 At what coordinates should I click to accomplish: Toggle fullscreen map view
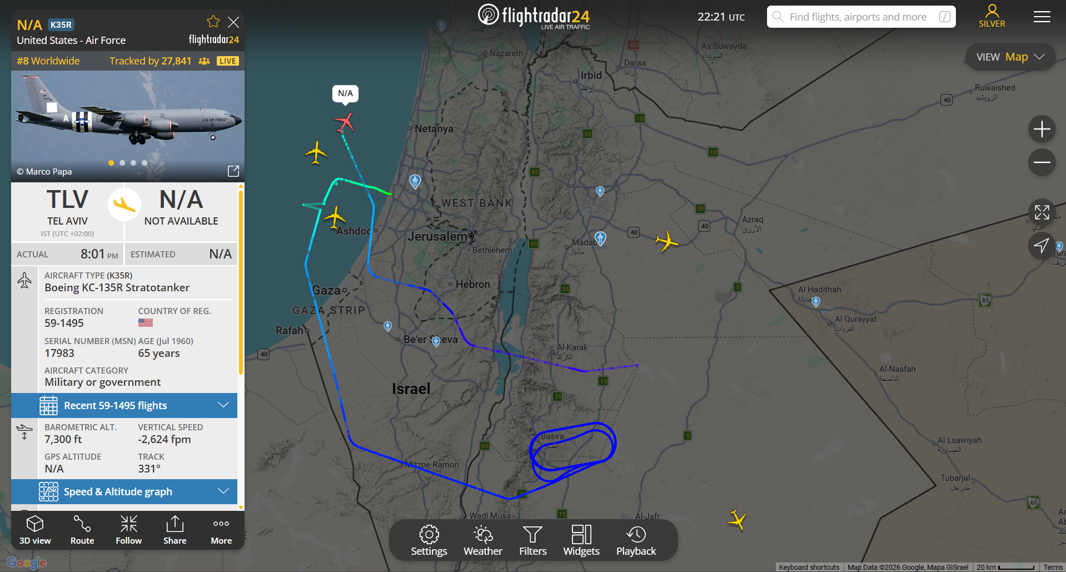tap(1042, 212)
